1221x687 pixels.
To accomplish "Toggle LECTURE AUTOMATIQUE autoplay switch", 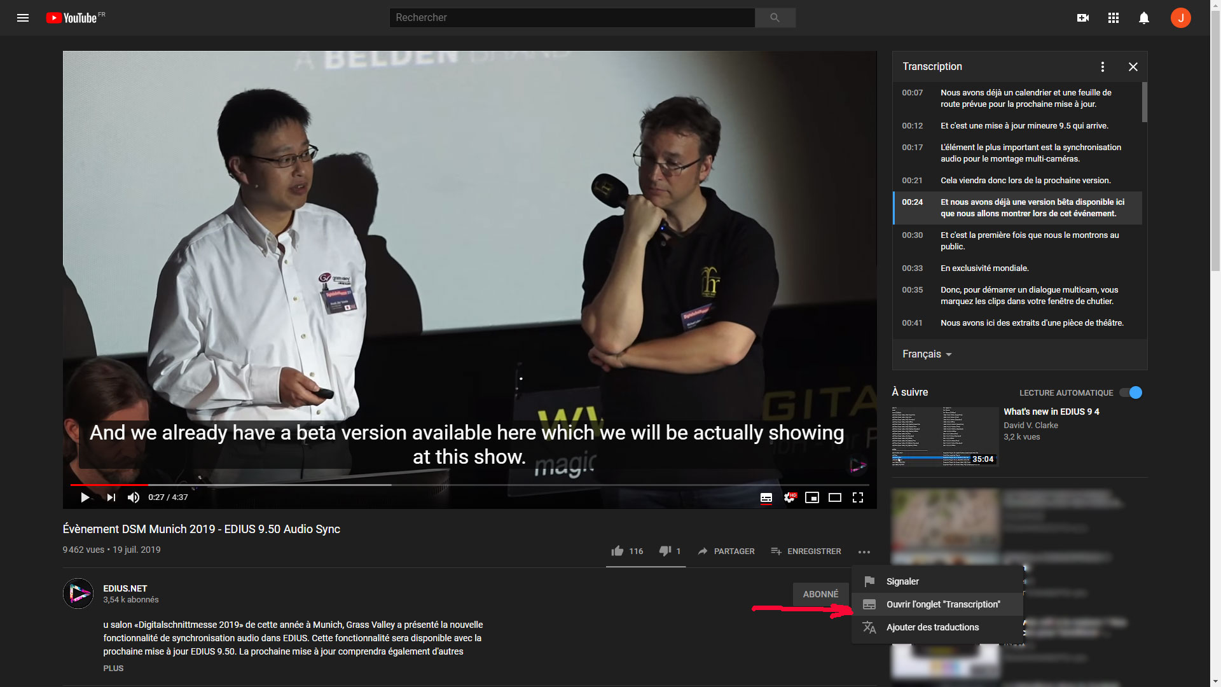I will pos(1131,392).
